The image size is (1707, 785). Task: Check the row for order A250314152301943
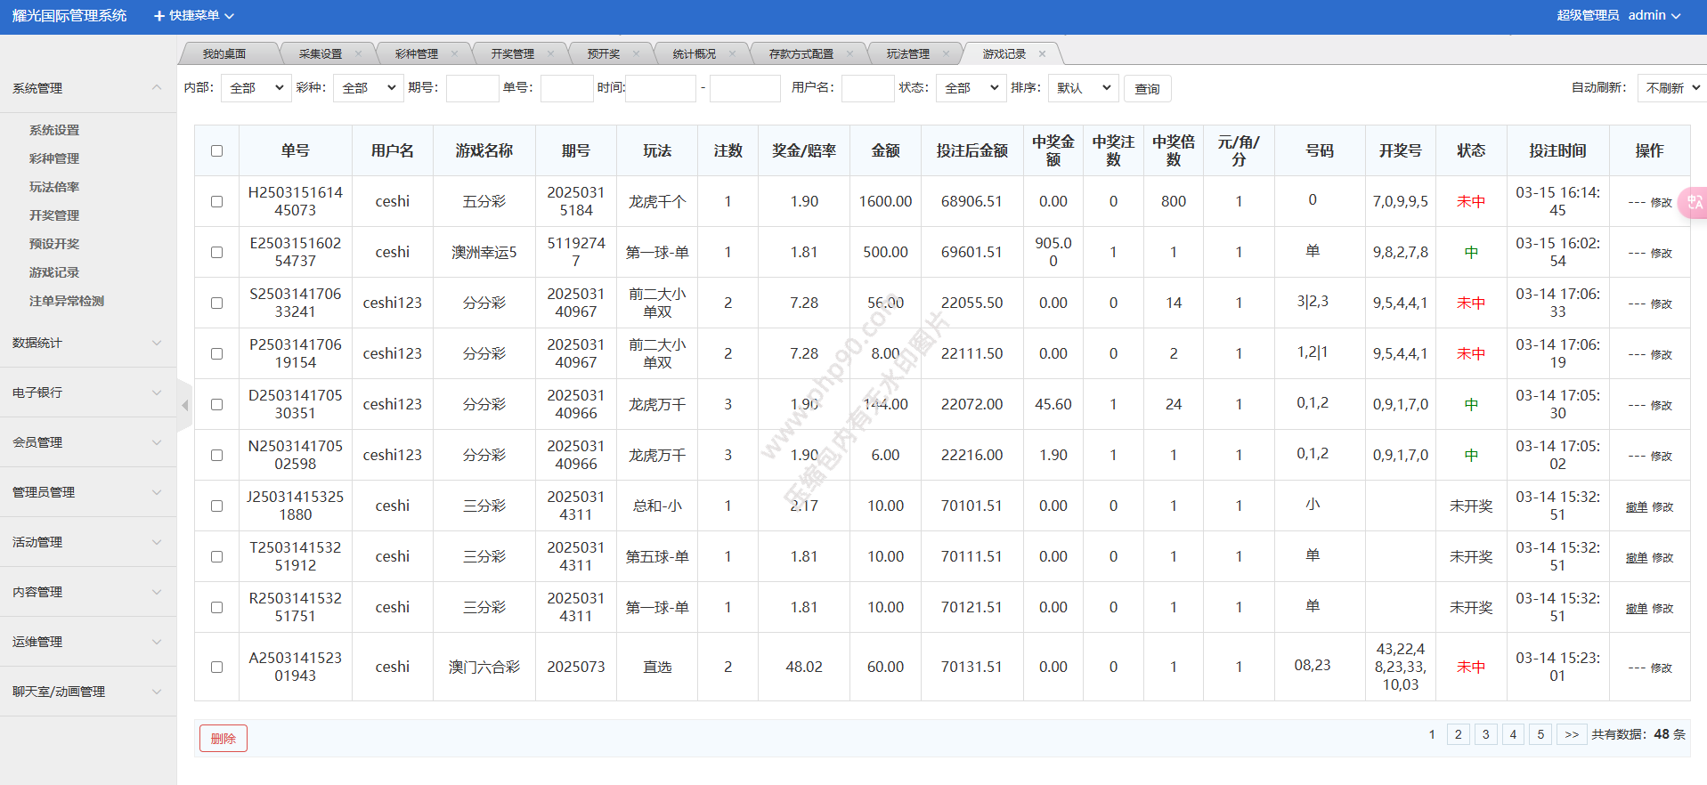[x=216, y=667]
